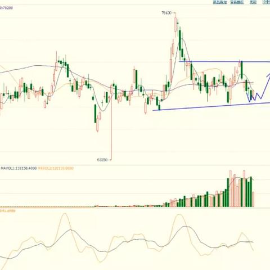Screen dimensions: 270x270
Task: Click the moving average value ending 70200
Action: 6,8
